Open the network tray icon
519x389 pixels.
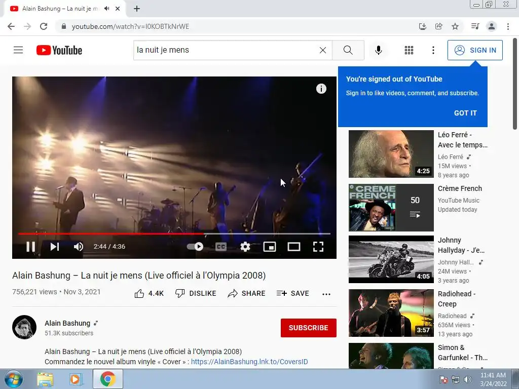[456, 379]
